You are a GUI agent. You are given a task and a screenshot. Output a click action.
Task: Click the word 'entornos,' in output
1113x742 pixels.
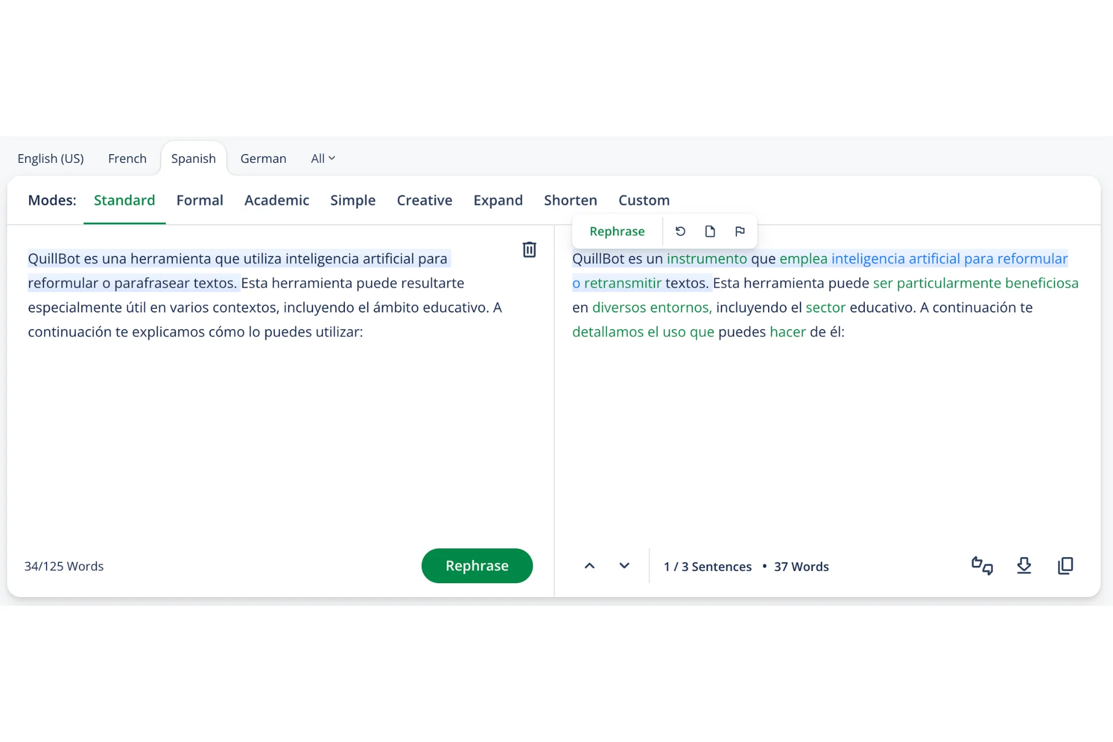point(681,307)
